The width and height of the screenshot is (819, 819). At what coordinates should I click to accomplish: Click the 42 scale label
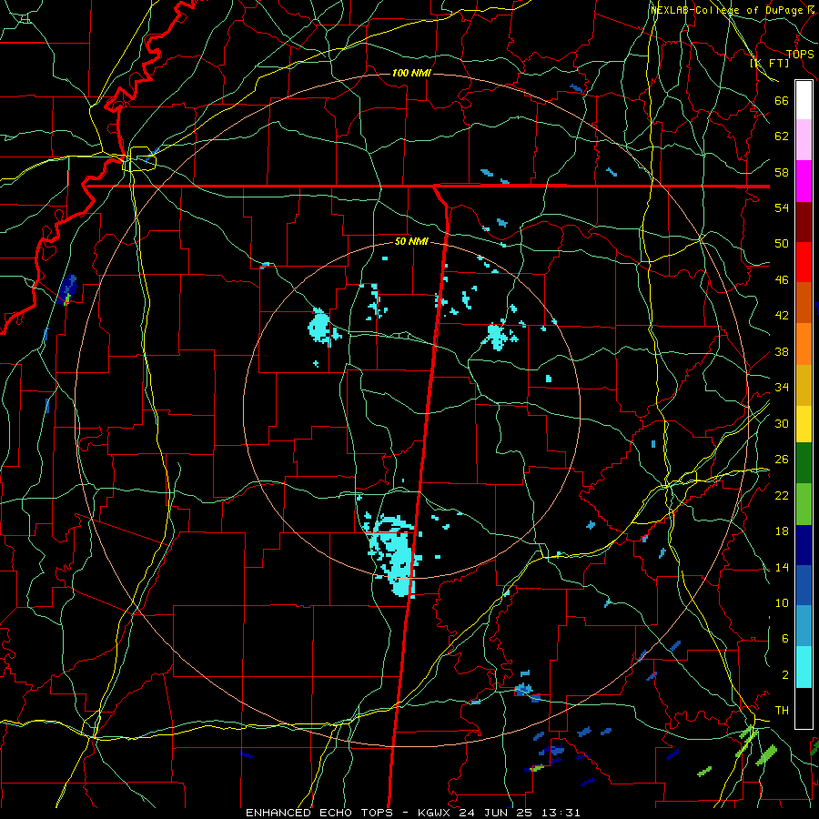click(x=782, y=316)
